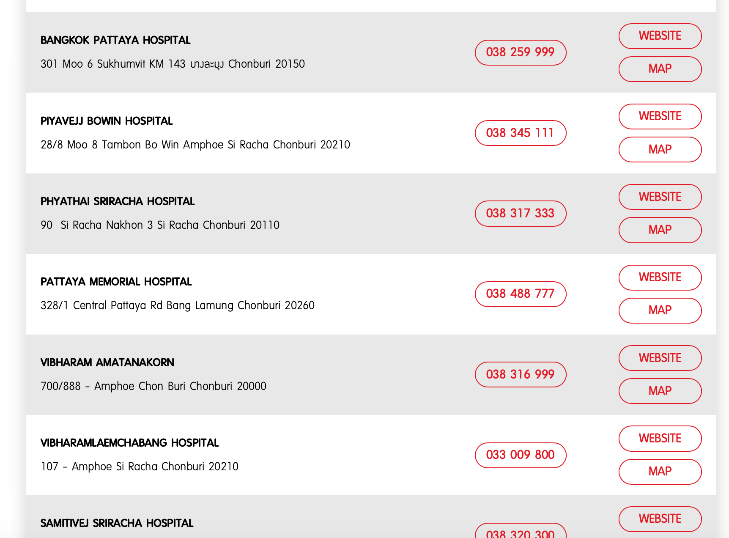Open Vibharamlaemchabang Hospital map
The height and width of the screenshot is (538, 729).
(x=660, y=472)
